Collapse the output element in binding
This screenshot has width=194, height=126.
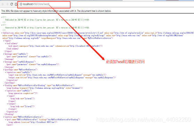click(x=7, y=104)
